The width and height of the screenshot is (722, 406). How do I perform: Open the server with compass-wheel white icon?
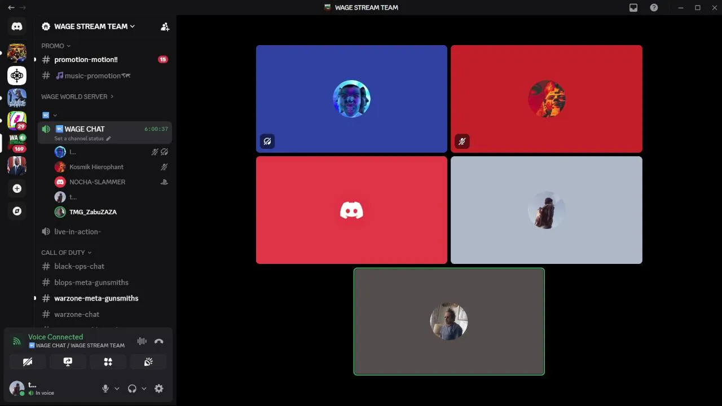(x=17, y=76)
